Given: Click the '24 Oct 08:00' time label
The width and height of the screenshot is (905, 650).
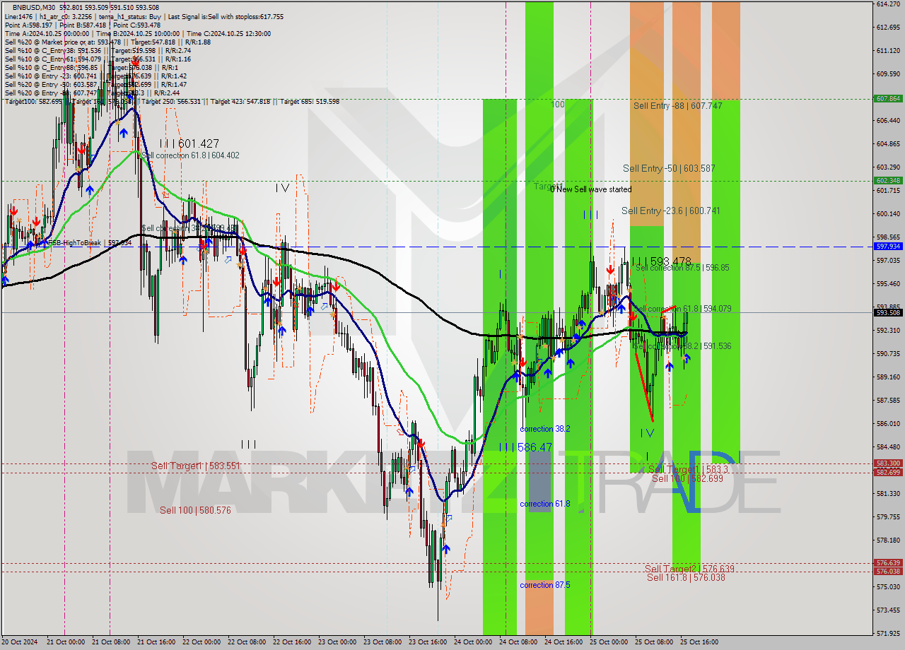Looking at the screenshot, I should [518, 642].
